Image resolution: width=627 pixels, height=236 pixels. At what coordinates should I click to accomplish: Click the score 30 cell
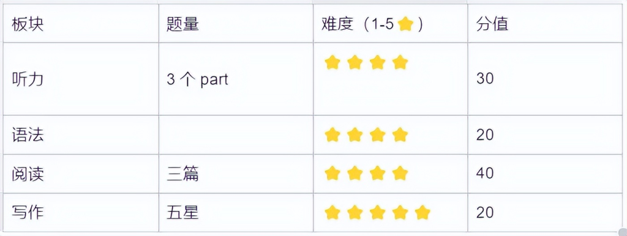point(546,79)
